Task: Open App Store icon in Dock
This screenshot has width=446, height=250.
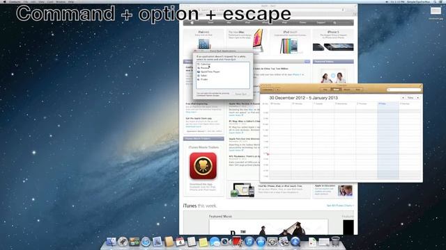Action: tap(261, 242)
